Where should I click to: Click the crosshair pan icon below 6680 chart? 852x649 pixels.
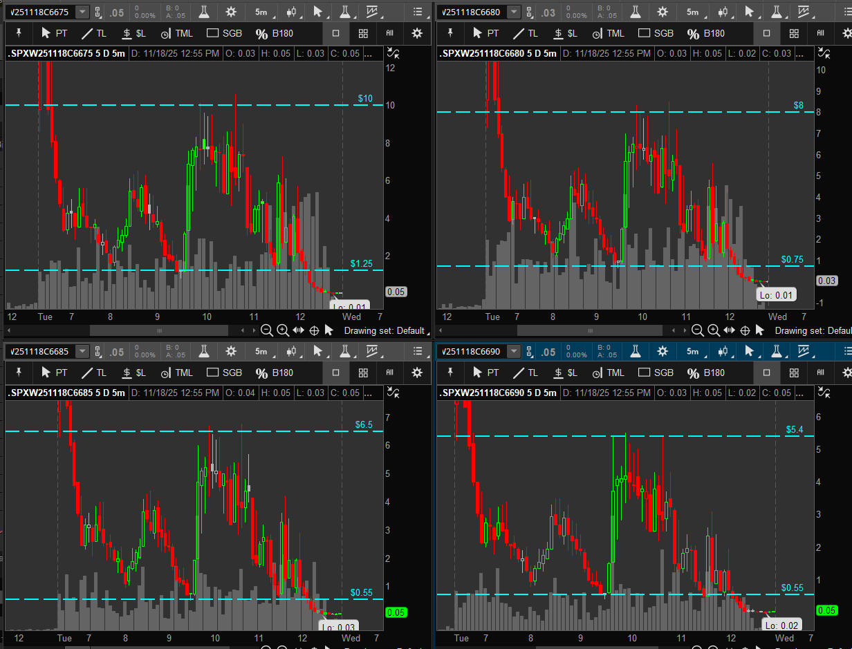[745, 330]
